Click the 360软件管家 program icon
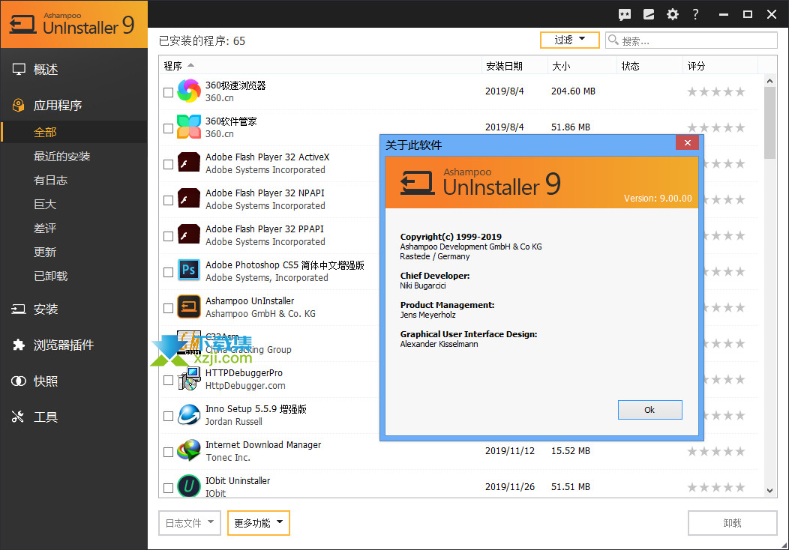 tap(189, 127)
